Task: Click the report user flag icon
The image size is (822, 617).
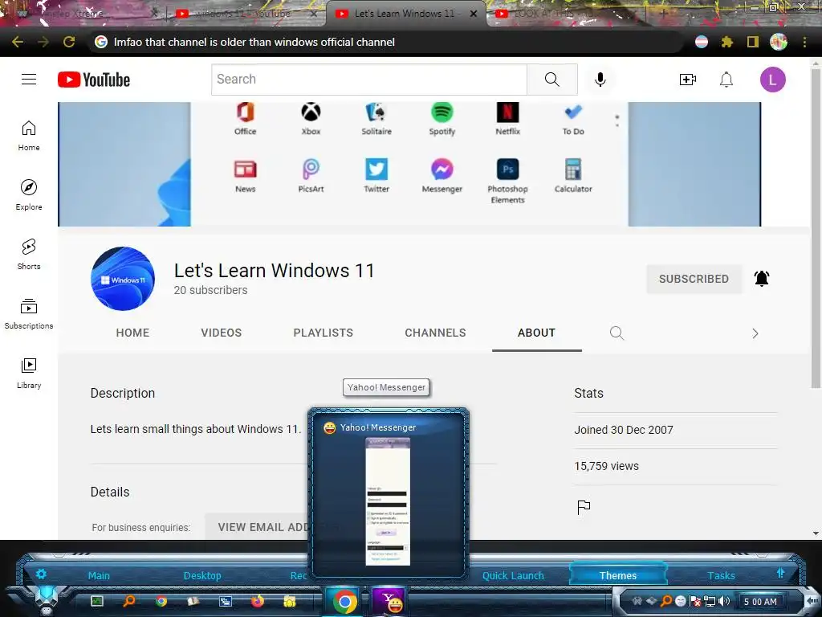Action: click(x=584, y=508)
